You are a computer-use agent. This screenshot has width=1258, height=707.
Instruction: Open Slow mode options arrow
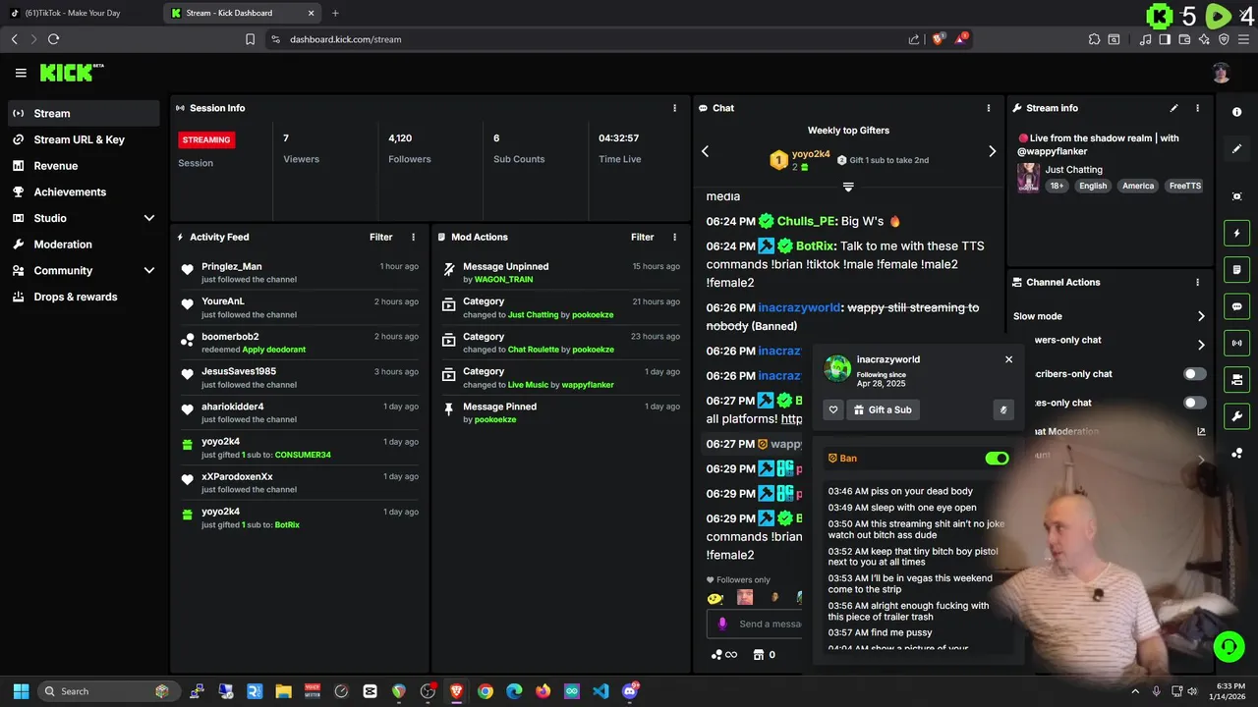point(1201,316)
